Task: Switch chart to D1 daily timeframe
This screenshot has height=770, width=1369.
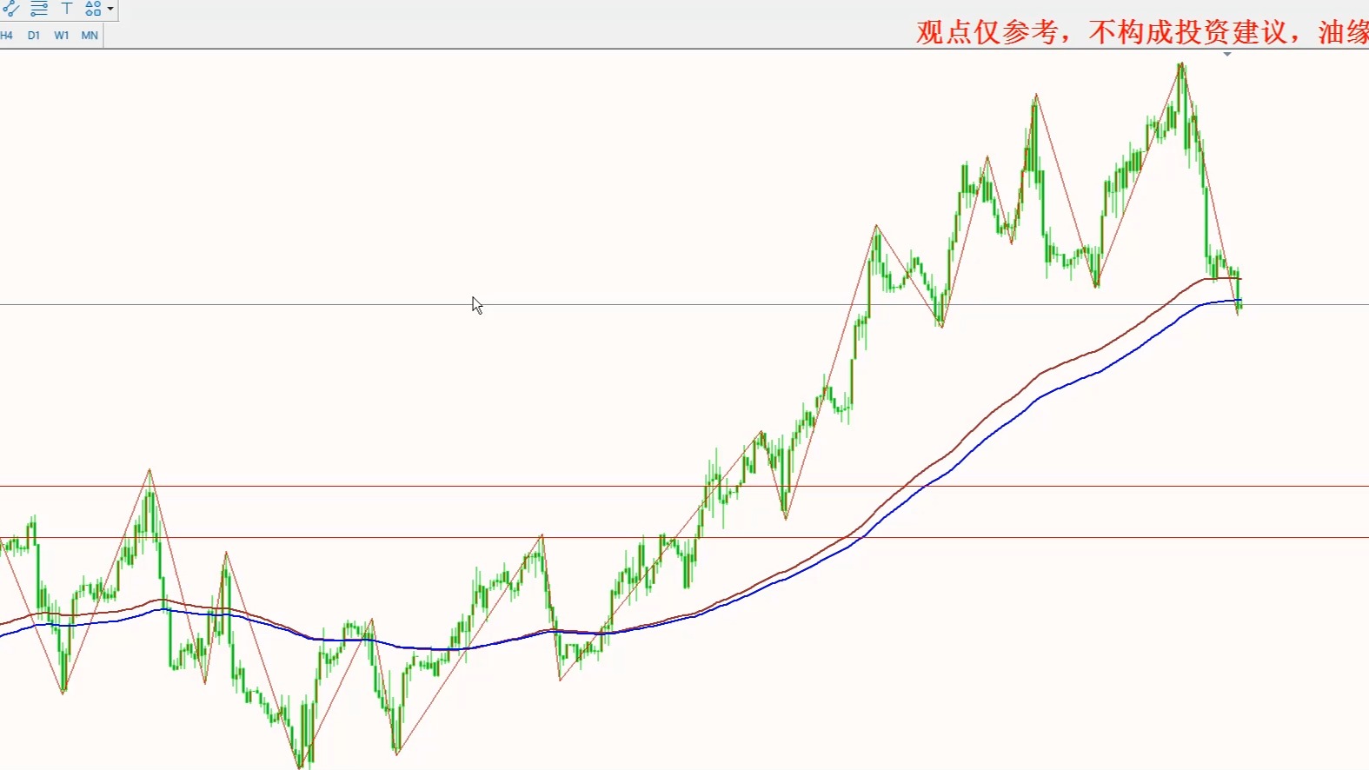Action: 34,36
